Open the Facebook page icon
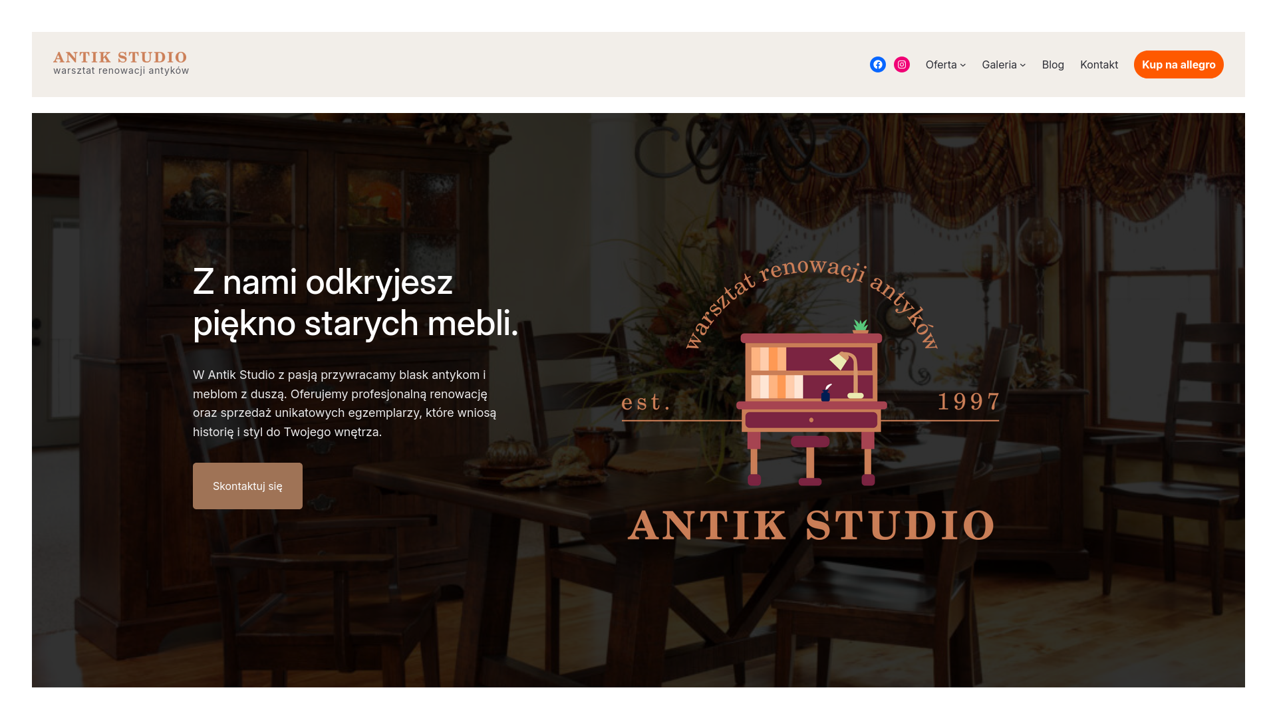Image resolution: width=1277 pixels, height=718 pixels. point(878,64)
